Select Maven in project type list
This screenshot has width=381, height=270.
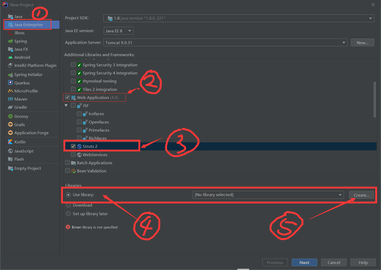coord(32,99)
